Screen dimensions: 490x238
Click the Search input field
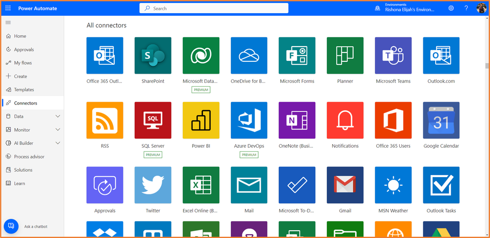(214, 8)
